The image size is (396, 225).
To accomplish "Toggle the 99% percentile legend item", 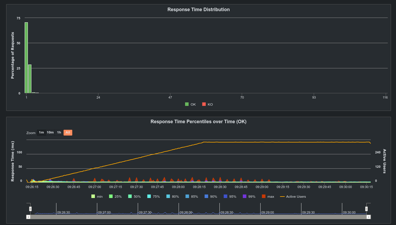I will click(x=249, y=197).
